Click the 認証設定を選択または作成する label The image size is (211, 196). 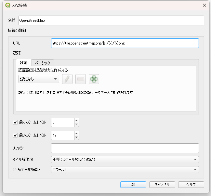click(43, 70)
